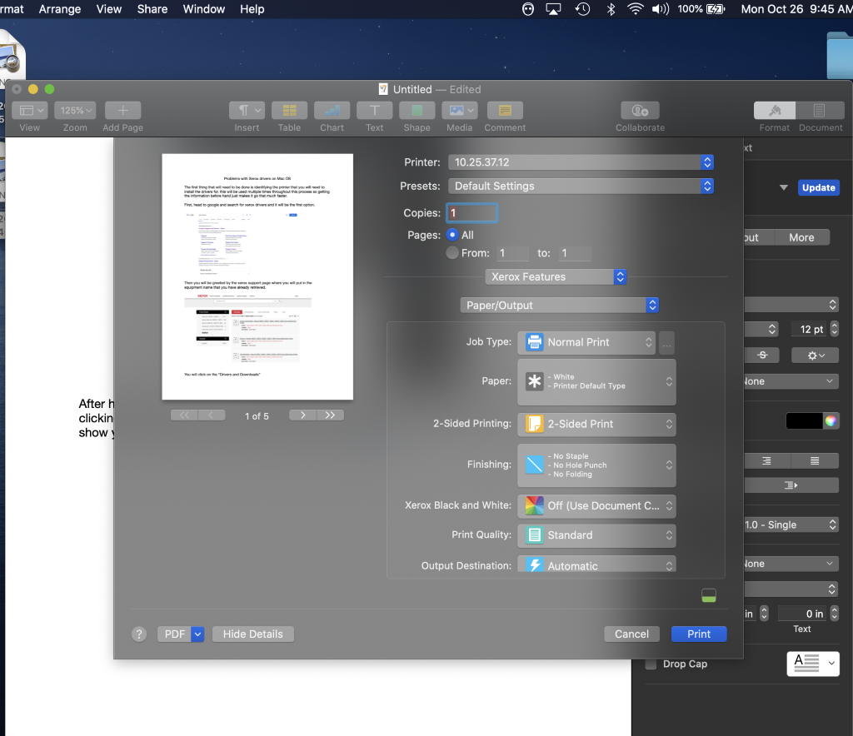The height and width of the screenshot is (736, 853).
Task: Click the Print button
Action: [x=698, y=634]
